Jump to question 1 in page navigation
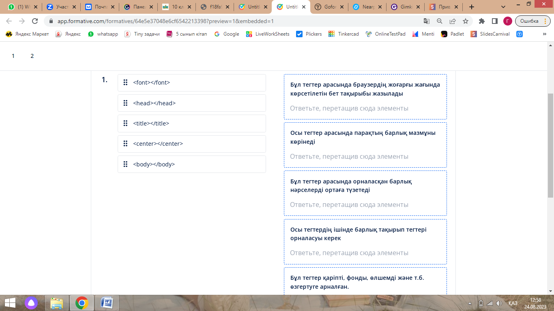Viewport: 554px width, 311px height. [x=13, y=56]
